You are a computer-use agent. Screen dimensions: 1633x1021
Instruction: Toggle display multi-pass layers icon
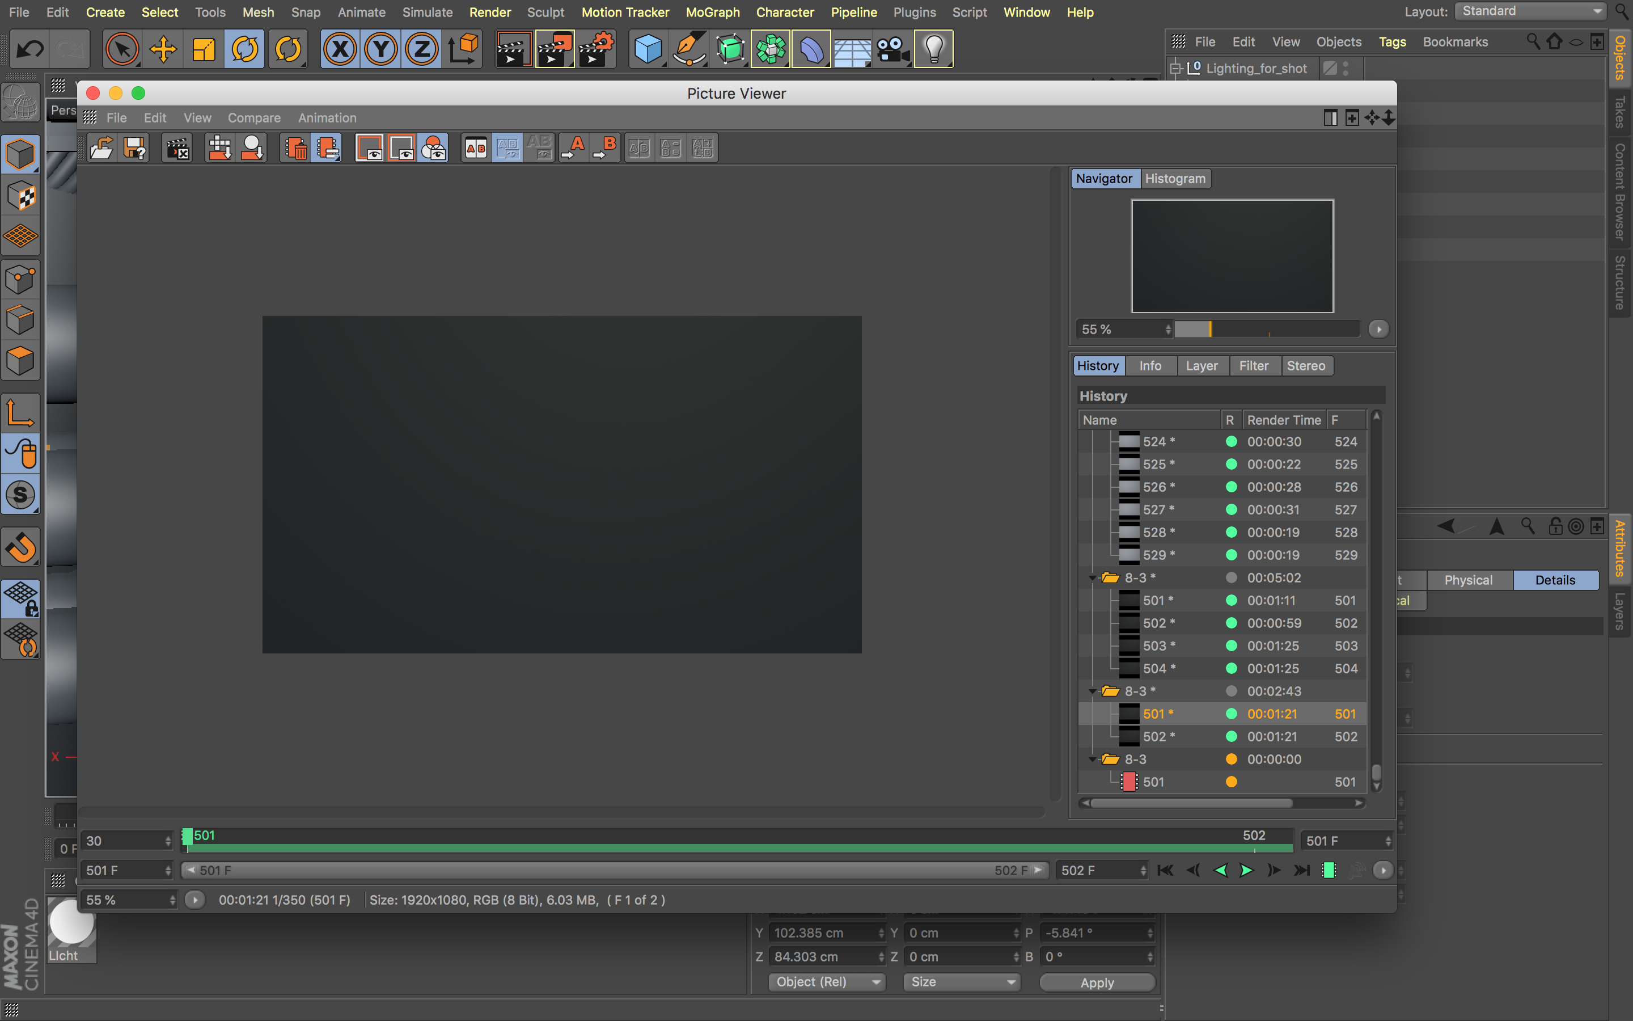click(x=433, y=148)
